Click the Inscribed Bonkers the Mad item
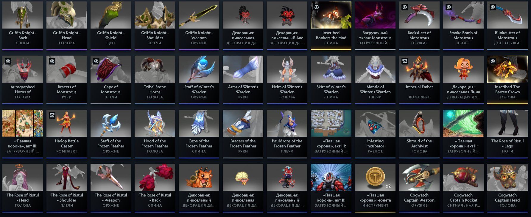The image size is (531, 217). 331,26
